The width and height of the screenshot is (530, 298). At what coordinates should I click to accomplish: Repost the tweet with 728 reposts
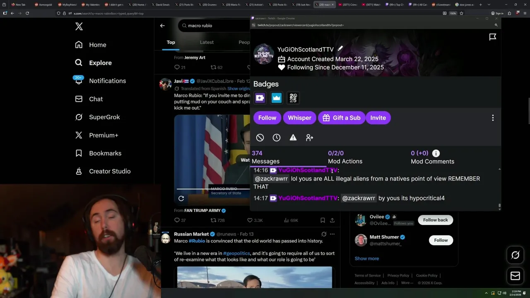217,220
